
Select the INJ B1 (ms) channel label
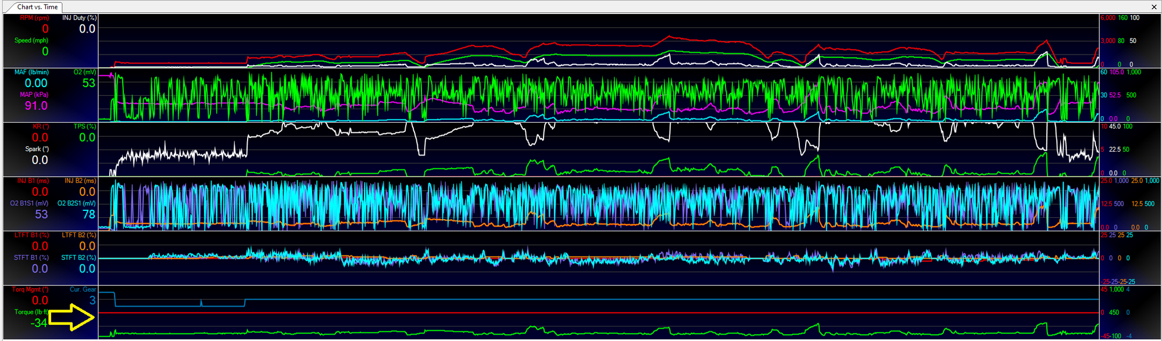click(33, 181)
